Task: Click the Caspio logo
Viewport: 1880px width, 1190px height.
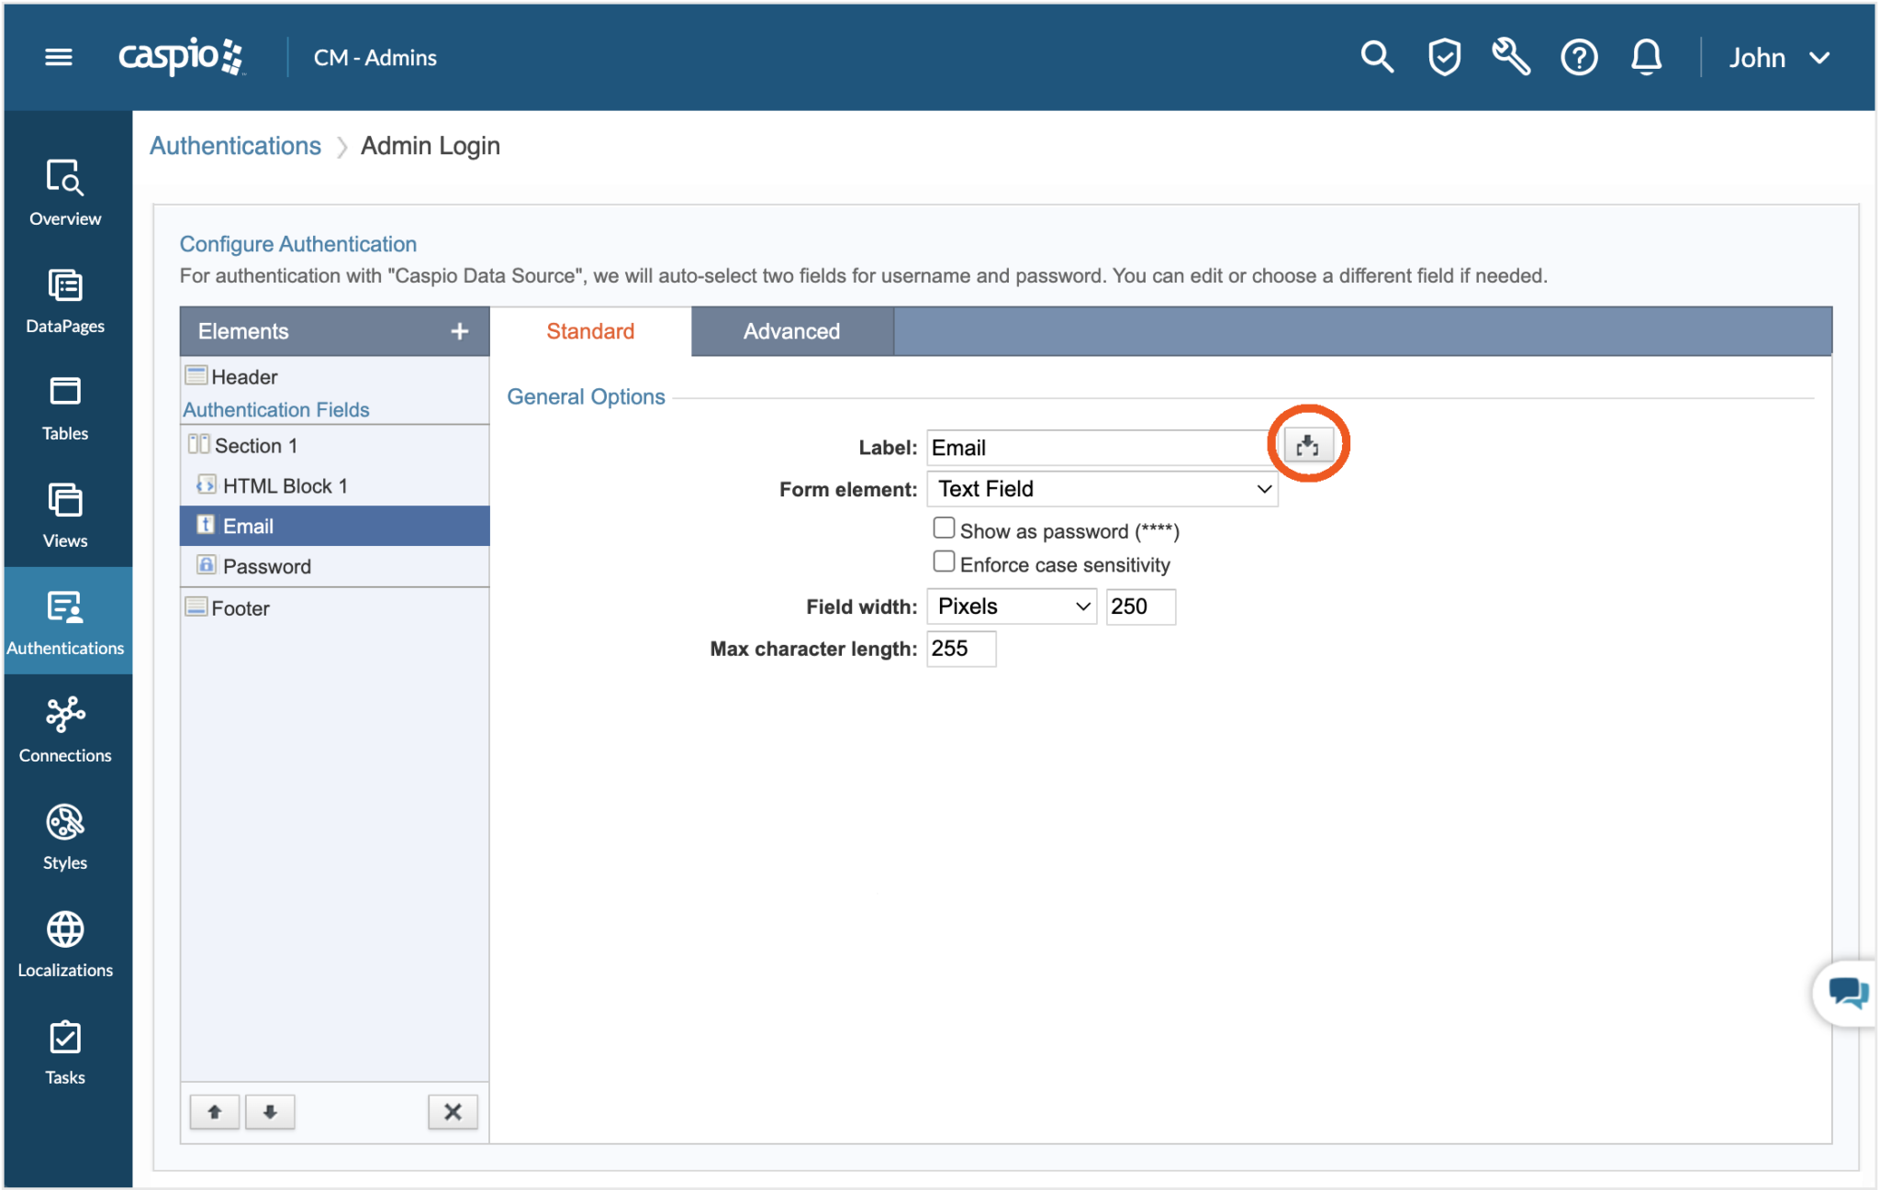Action: pyautogui.click(x=182, y=57)
